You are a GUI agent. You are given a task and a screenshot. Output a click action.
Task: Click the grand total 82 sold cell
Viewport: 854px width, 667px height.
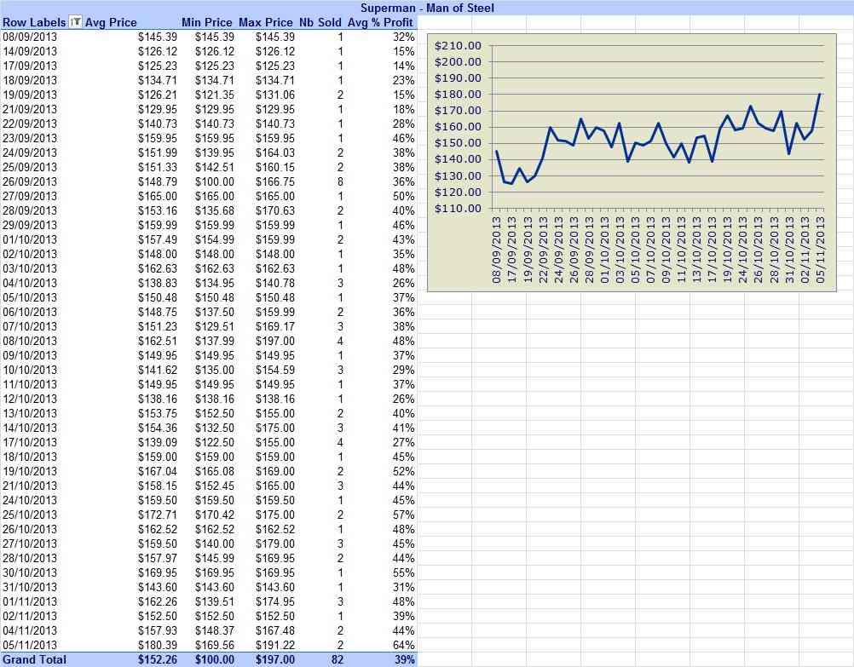click(x=338, y=659)
